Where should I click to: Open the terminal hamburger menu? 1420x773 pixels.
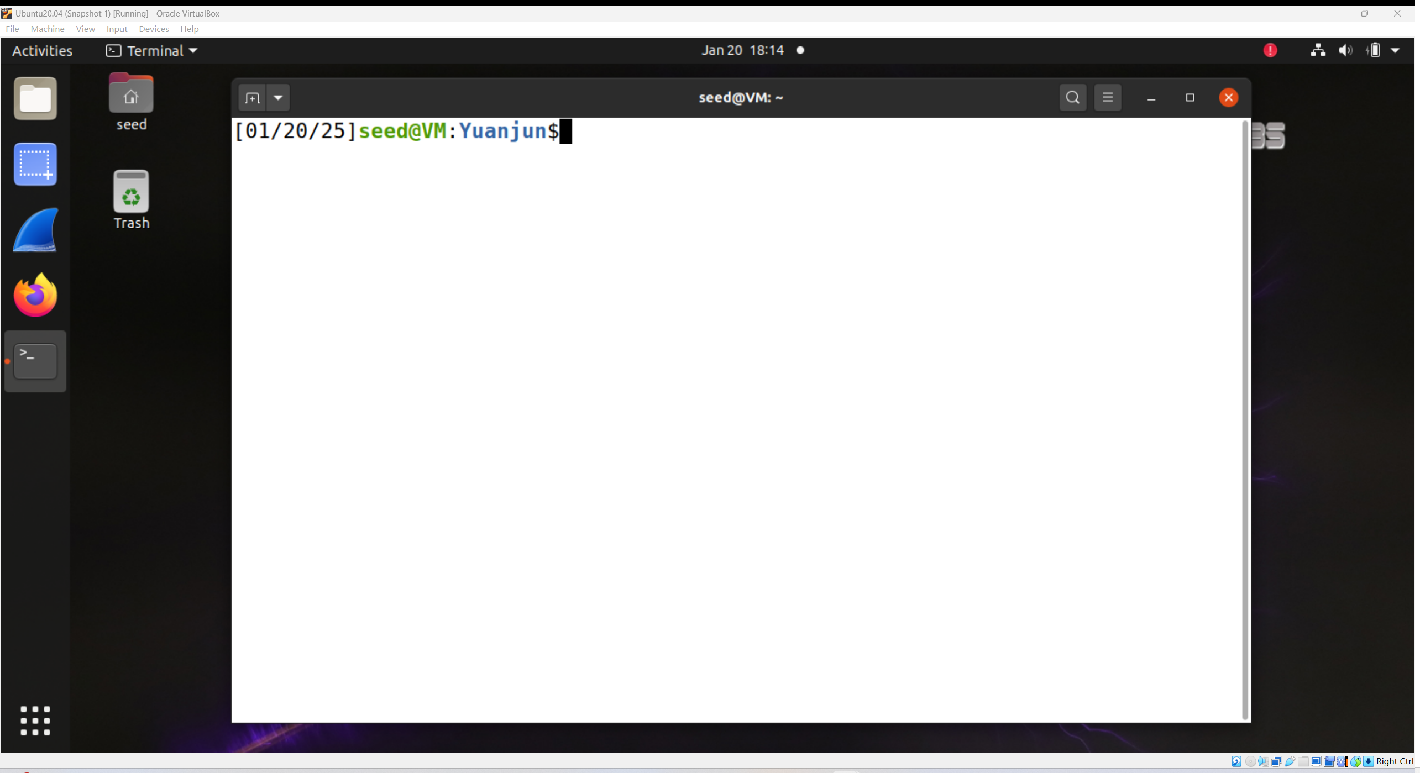1108,97
